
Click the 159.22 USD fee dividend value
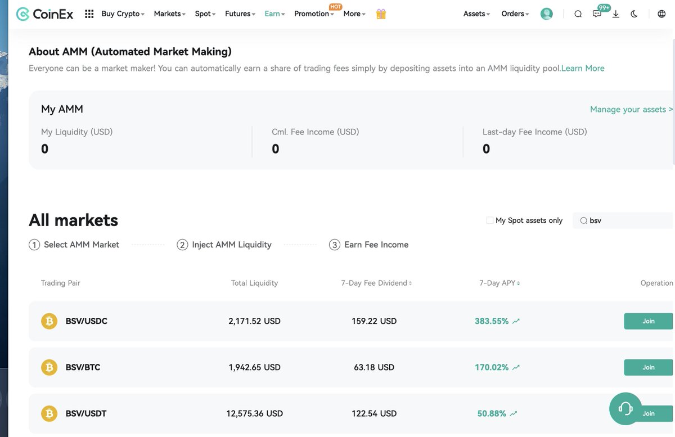(x=374, y=321)
